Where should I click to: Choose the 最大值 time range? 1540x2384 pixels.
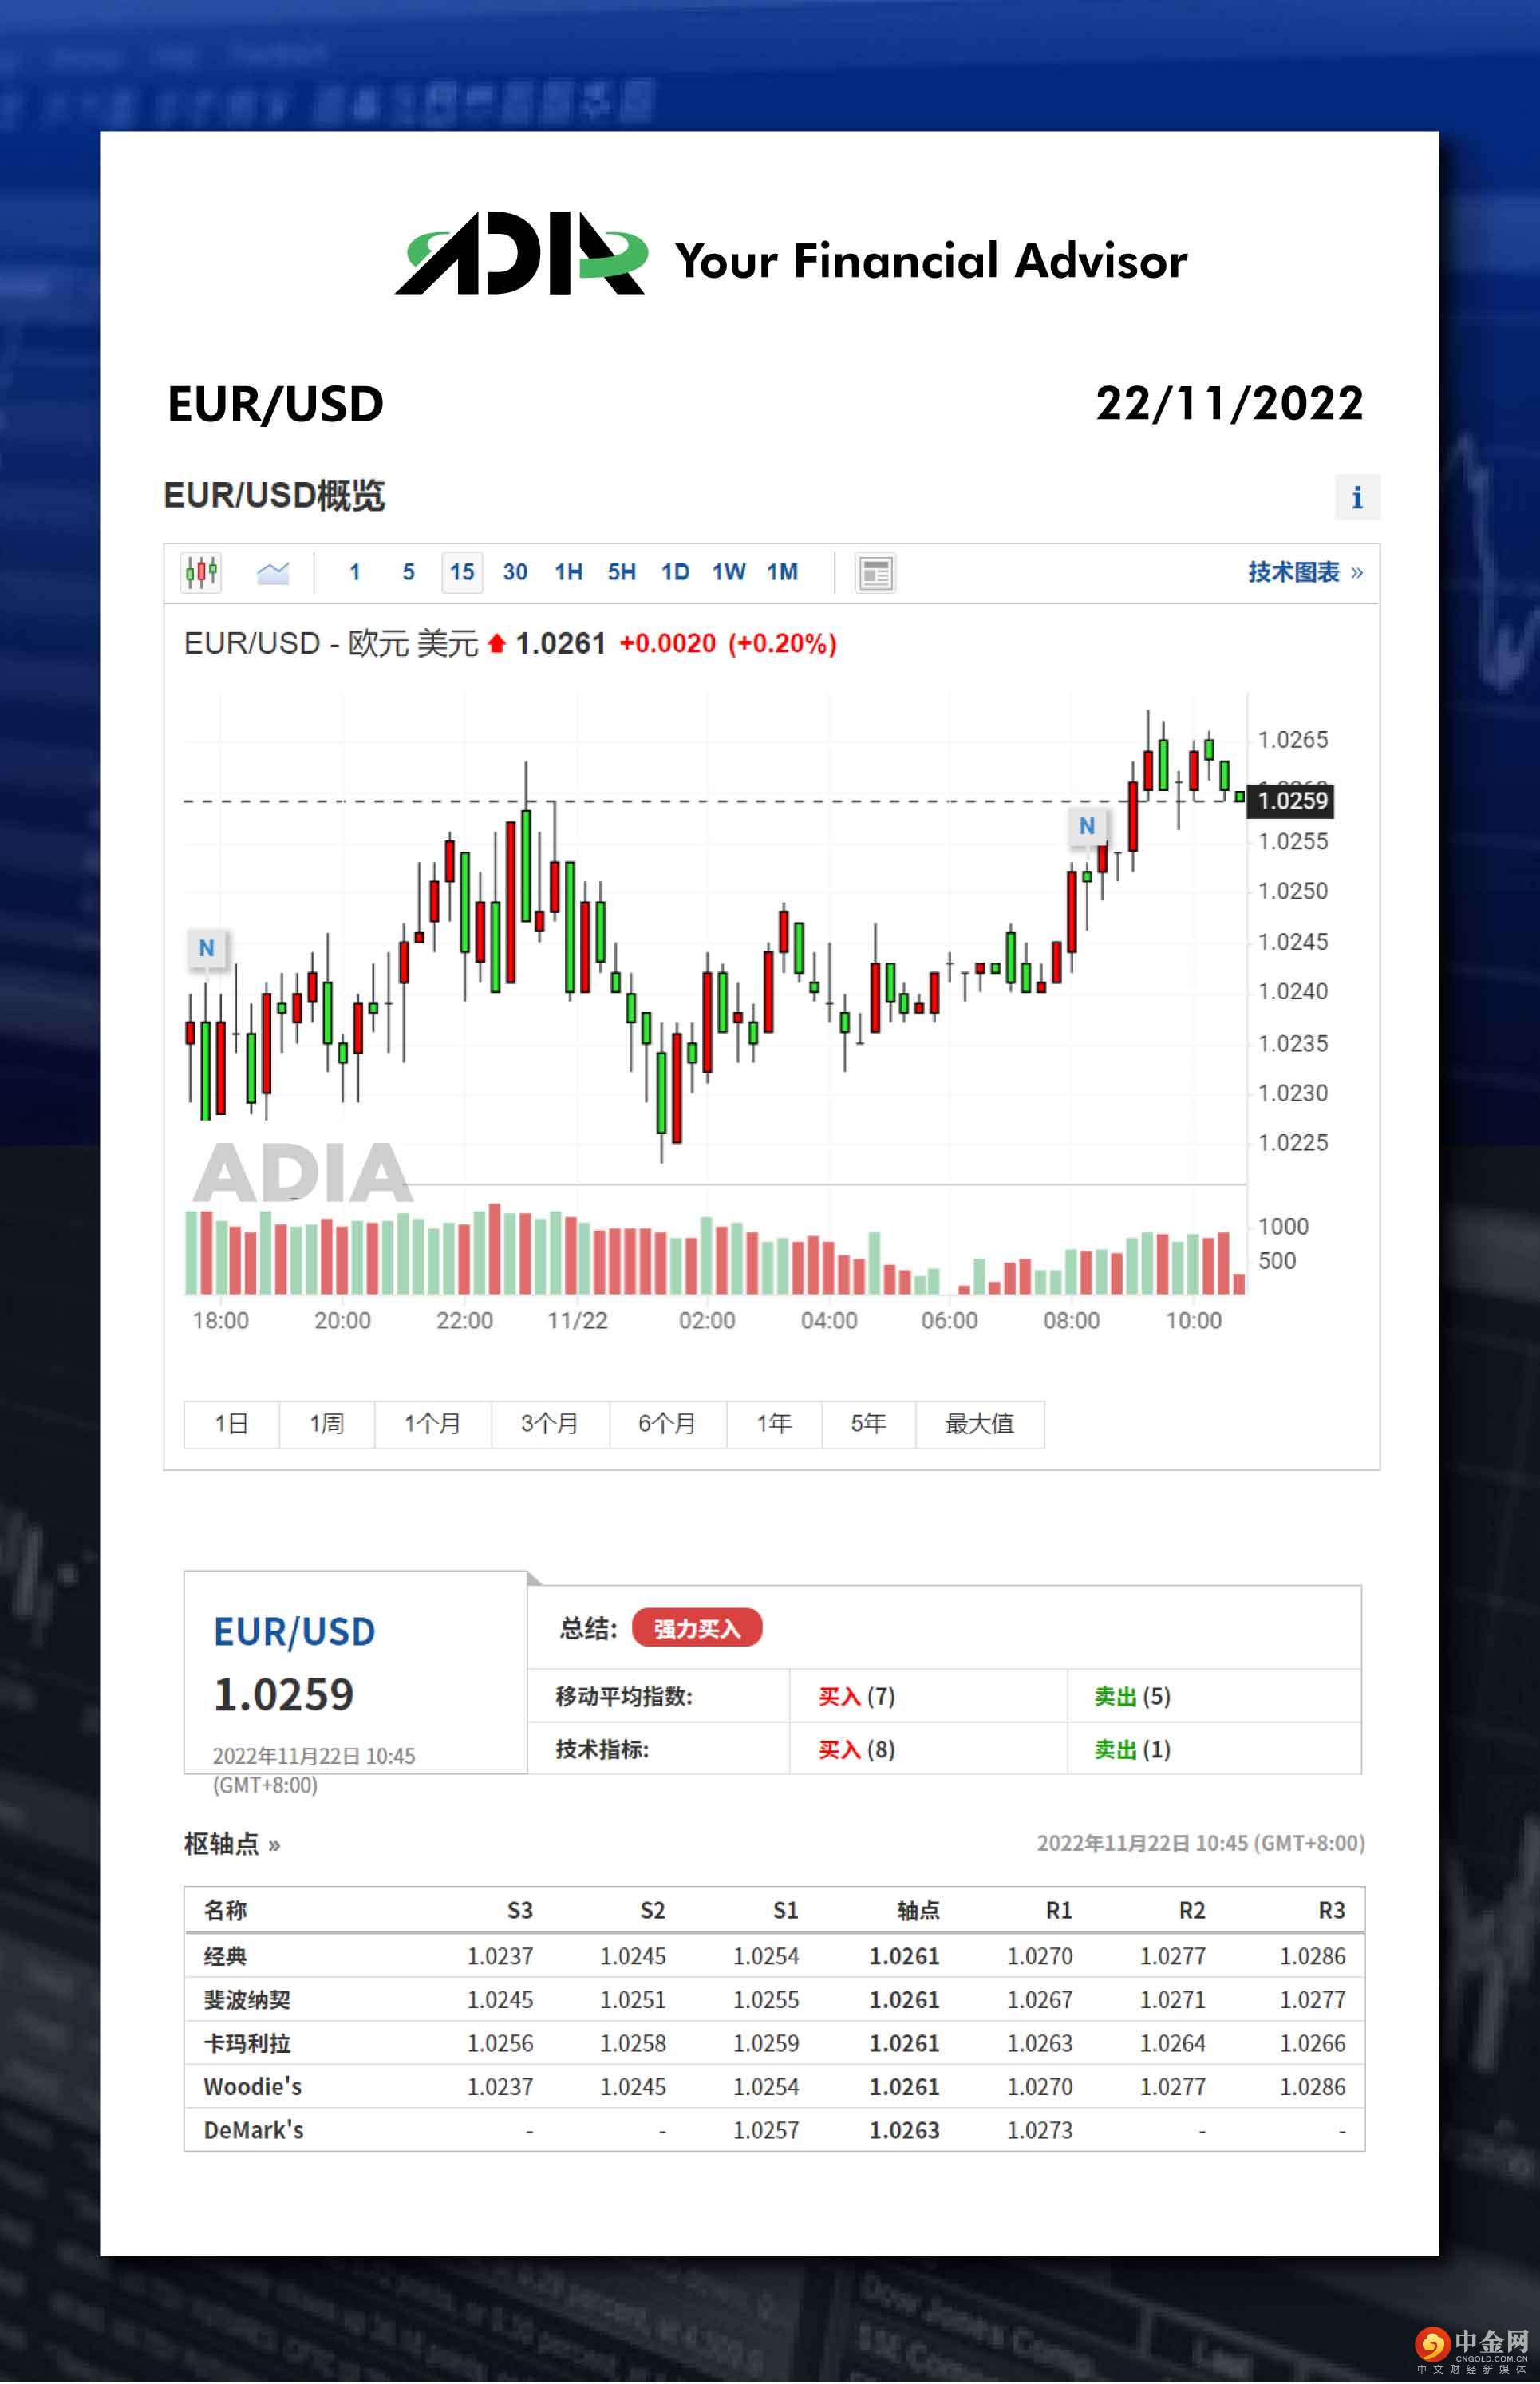[979, 1423]
